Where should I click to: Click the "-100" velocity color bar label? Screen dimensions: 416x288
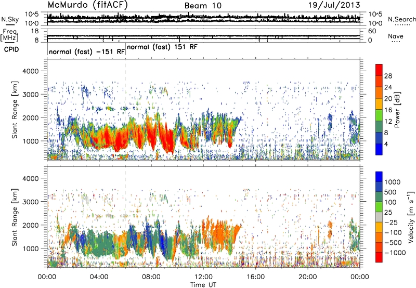point(393,232)
